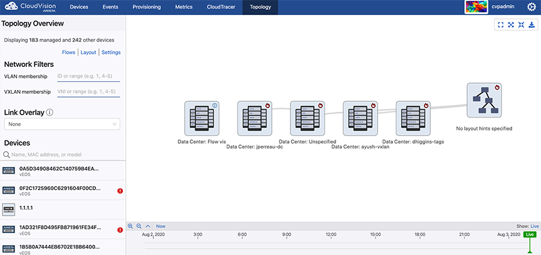Click vEOS icon of 0A5D34908462C140759B4EA device
The image size is (541, 255).
(9, 171)
